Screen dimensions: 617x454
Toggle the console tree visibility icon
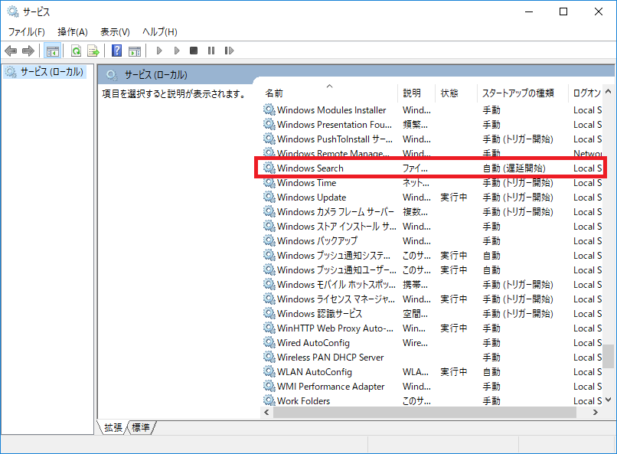51,51
